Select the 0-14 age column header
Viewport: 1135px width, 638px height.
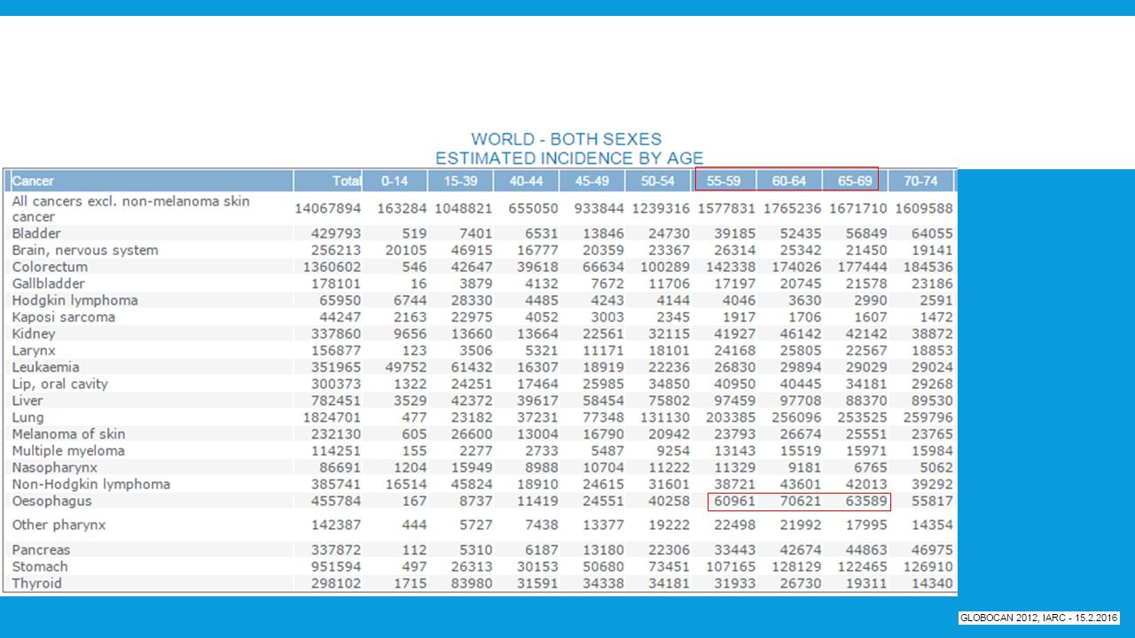coord(395,181)
